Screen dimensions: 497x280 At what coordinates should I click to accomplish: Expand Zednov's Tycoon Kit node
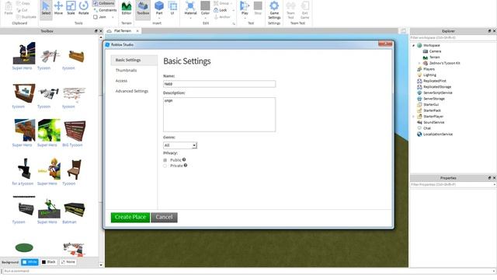[x=419, y=63]
